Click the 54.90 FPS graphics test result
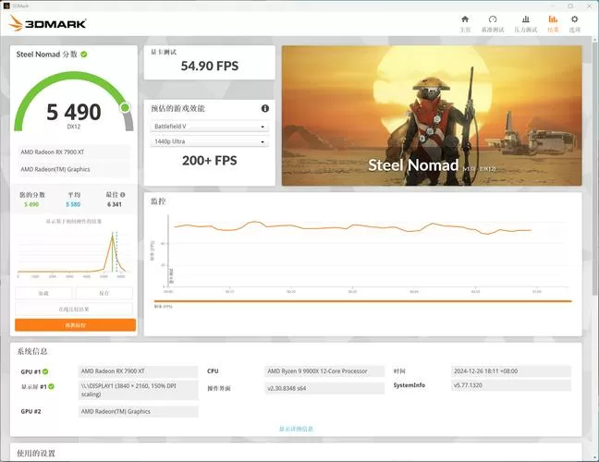This screenshot has height=462, width=599. 209,66
